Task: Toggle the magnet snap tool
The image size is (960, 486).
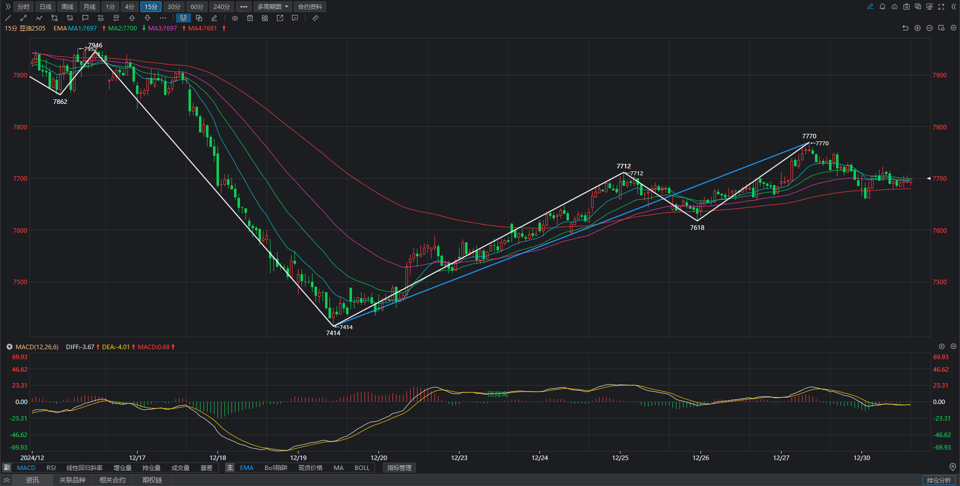Action: click(x=183, y=18)
